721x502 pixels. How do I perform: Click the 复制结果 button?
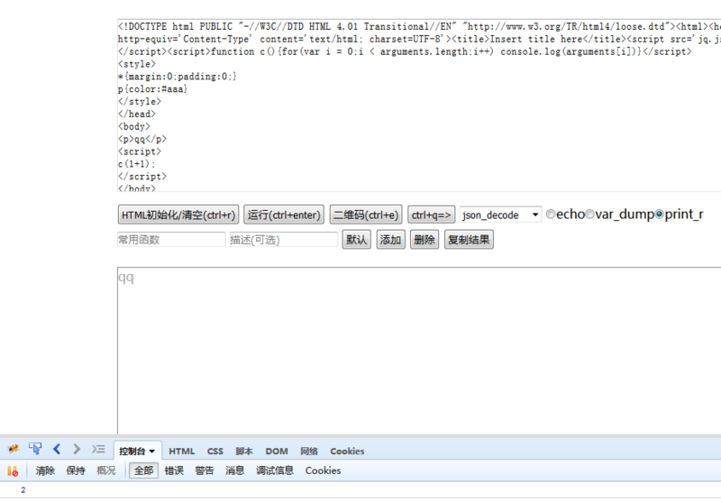pos(469,240)
